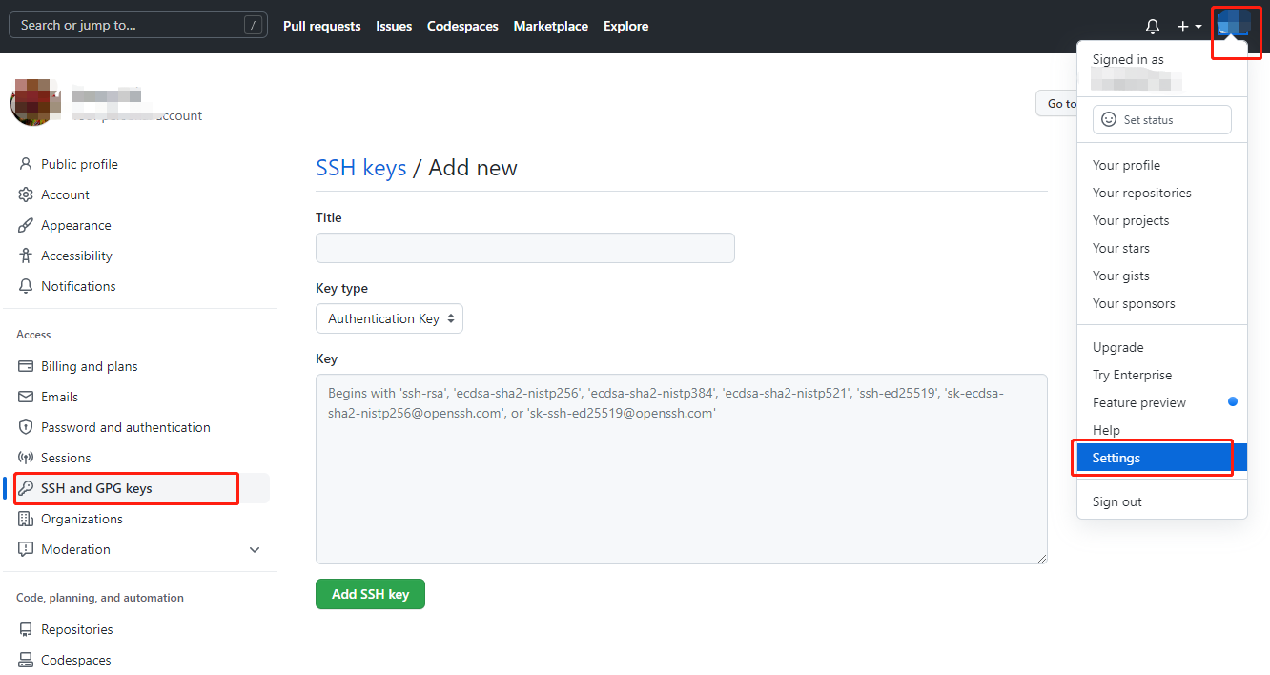Open Accessibility settings link
1270x675 pixels.
pos(76,256)
